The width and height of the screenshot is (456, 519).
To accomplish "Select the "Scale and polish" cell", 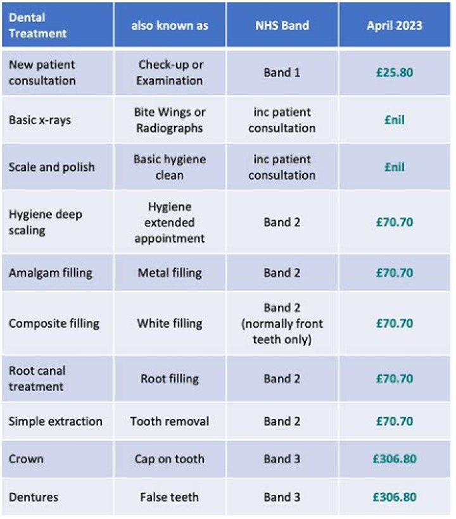I will click(51, 167).
